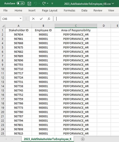
Task: Open the Data ribbon tab
Action: (x=84, y=10)
